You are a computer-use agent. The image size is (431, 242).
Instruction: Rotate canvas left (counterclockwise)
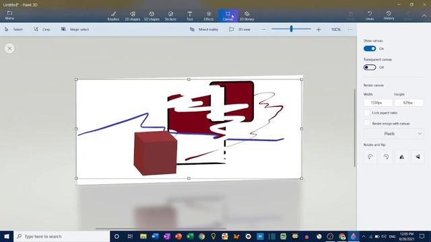[370, 157]
